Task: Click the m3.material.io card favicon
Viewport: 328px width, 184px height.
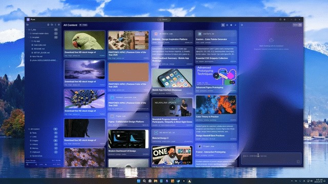Action: tap(156, 132)
